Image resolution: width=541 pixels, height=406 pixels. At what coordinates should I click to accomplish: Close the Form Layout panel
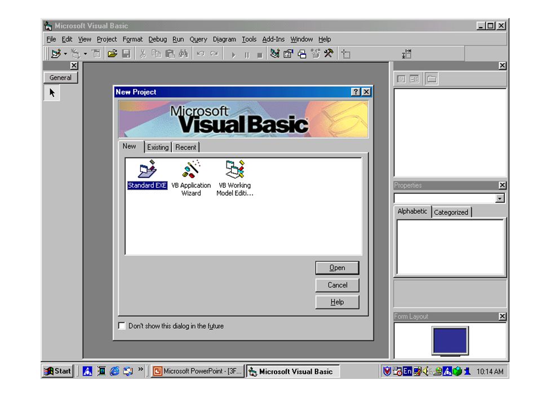[502, 316]
